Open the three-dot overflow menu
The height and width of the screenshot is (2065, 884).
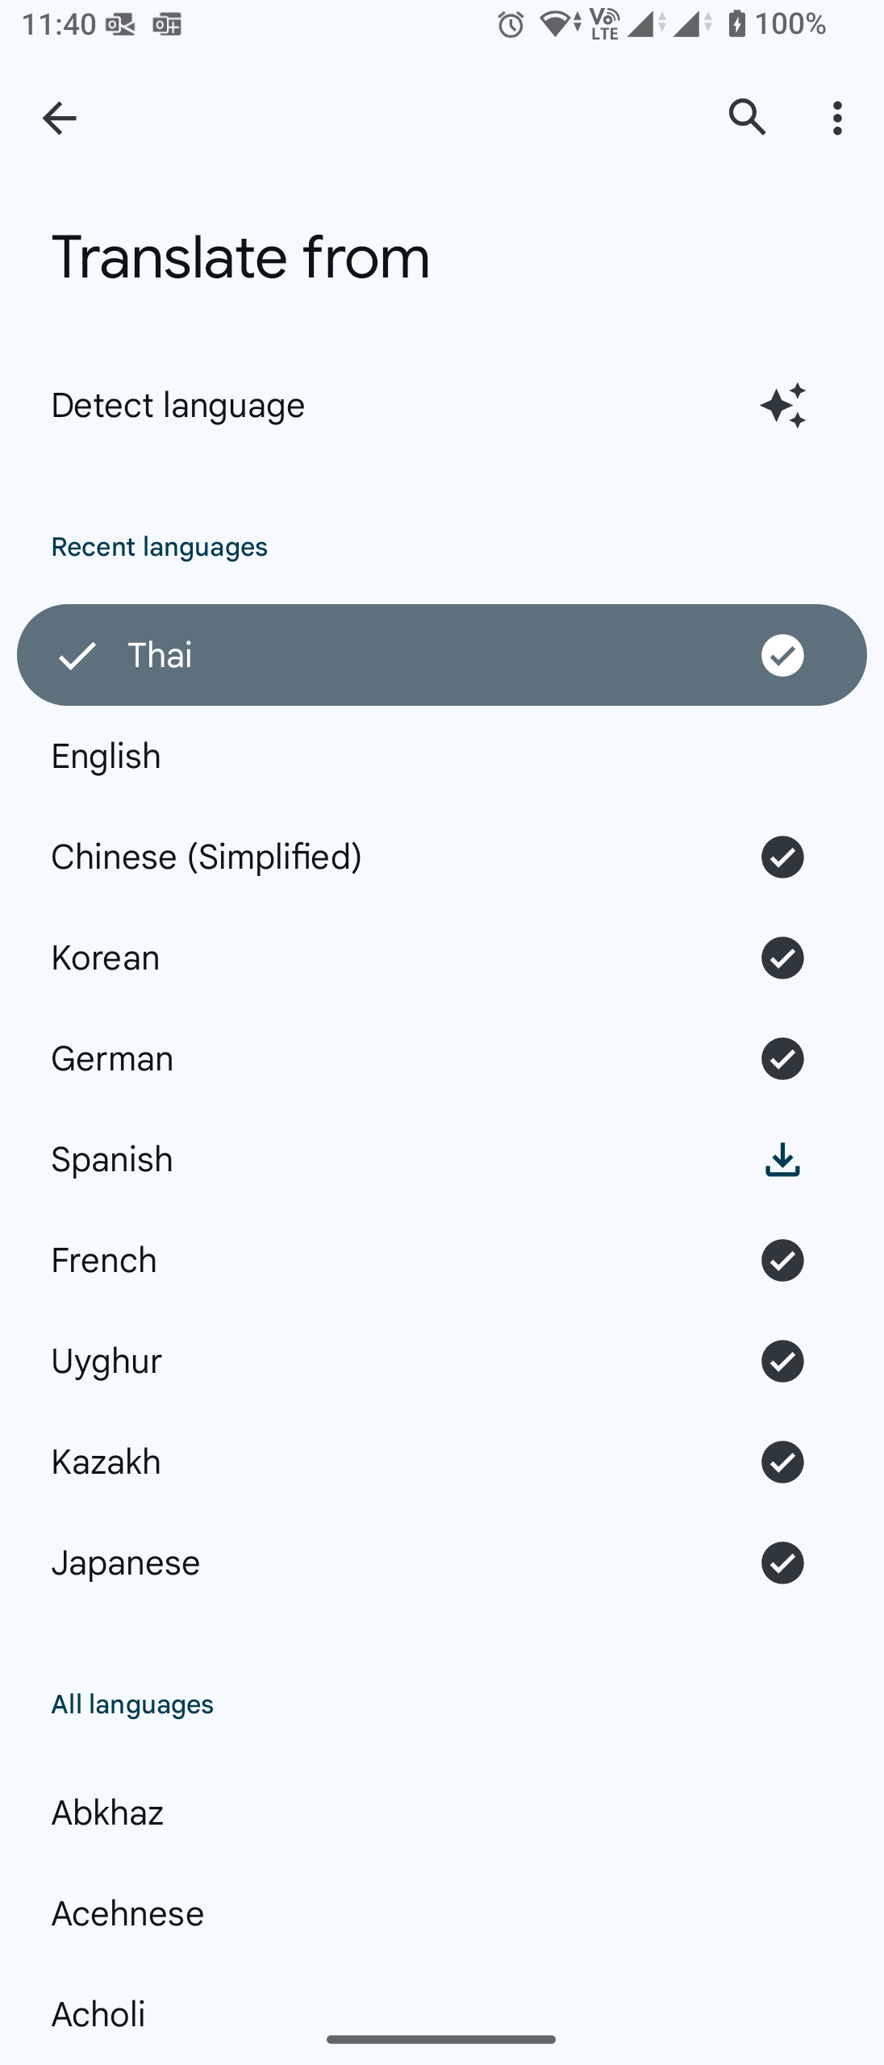tap(837, 119)
